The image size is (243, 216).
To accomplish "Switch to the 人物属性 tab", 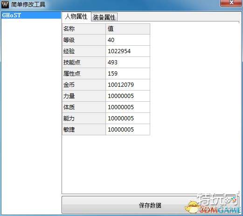I will point(76,16).
